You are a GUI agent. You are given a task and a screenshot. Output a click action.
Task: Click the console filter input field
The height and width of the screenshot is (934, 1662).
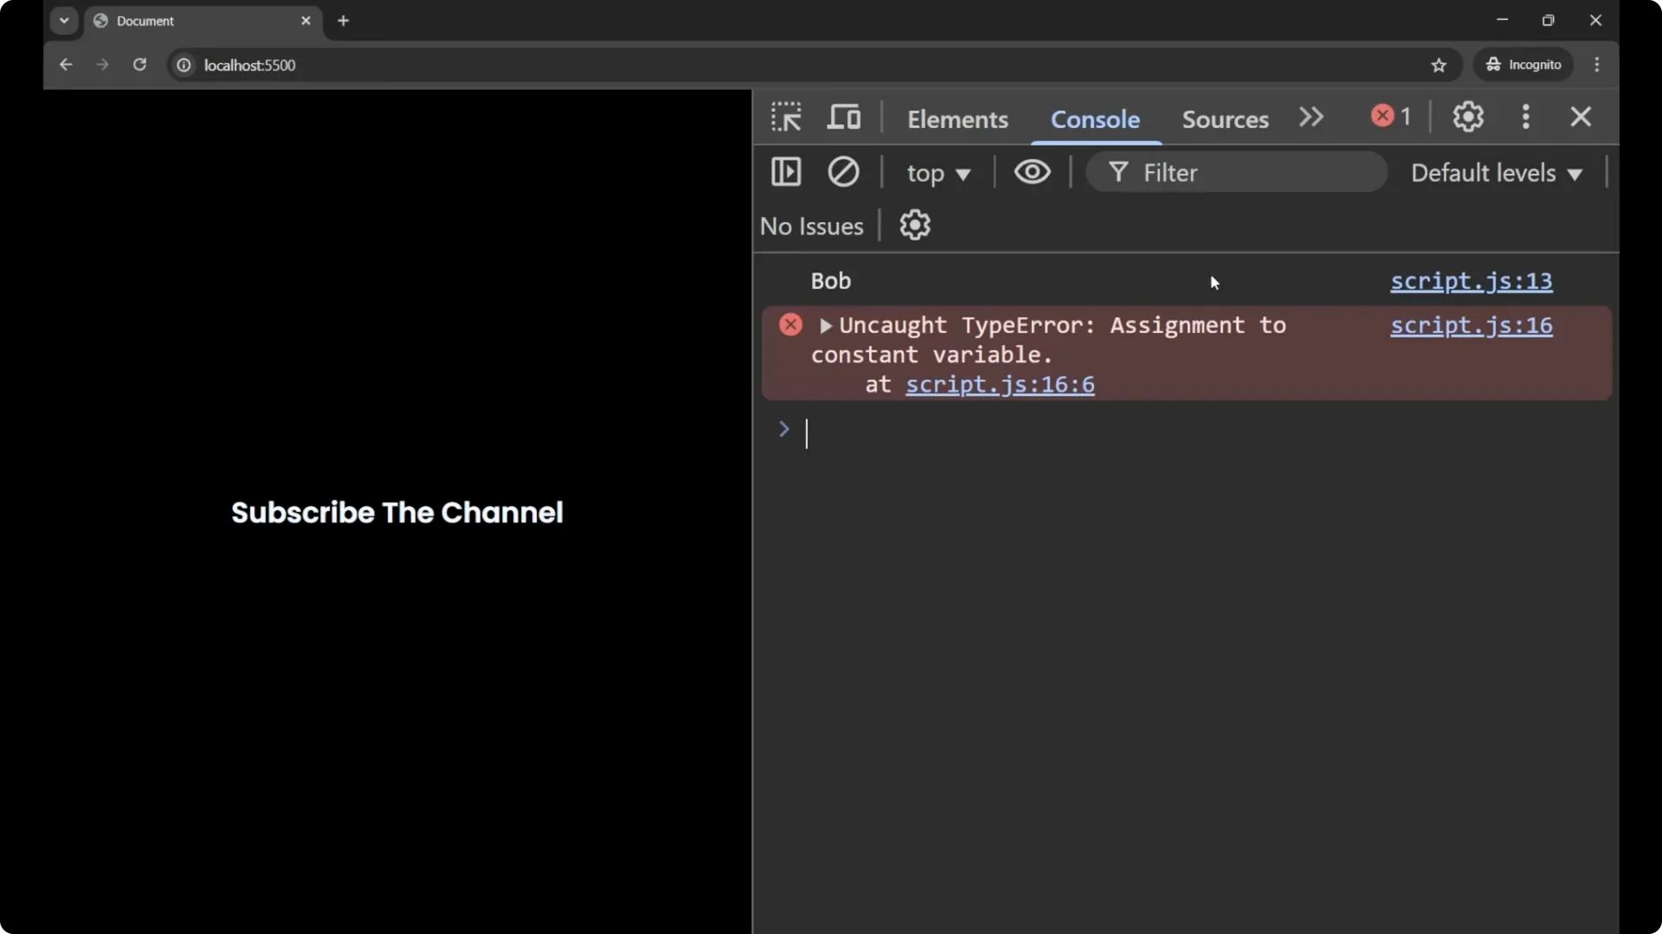point(1238,172)
